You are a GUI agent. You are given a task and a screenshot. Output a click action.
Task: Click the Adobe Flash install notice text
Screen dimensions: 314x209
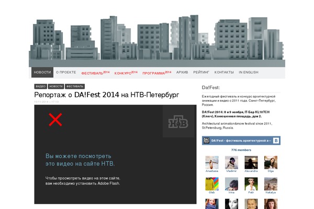pyautogui.click(x=83, y=181)
